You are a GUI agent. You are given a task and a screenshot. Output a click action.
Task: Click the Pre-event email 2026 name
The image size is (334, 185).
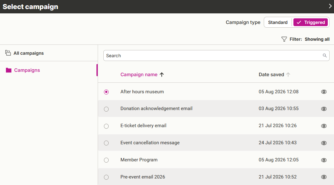143,177
